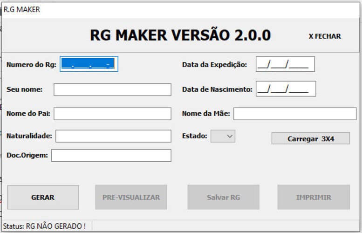Select the IMPRIMIR print button
The width and height of the screenshot is (362, 233).
pyautogui.click(x=314, y=197)
